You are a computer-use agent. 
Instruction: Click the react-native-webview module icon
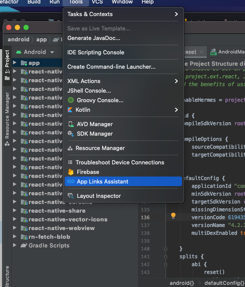click(24, 228)
